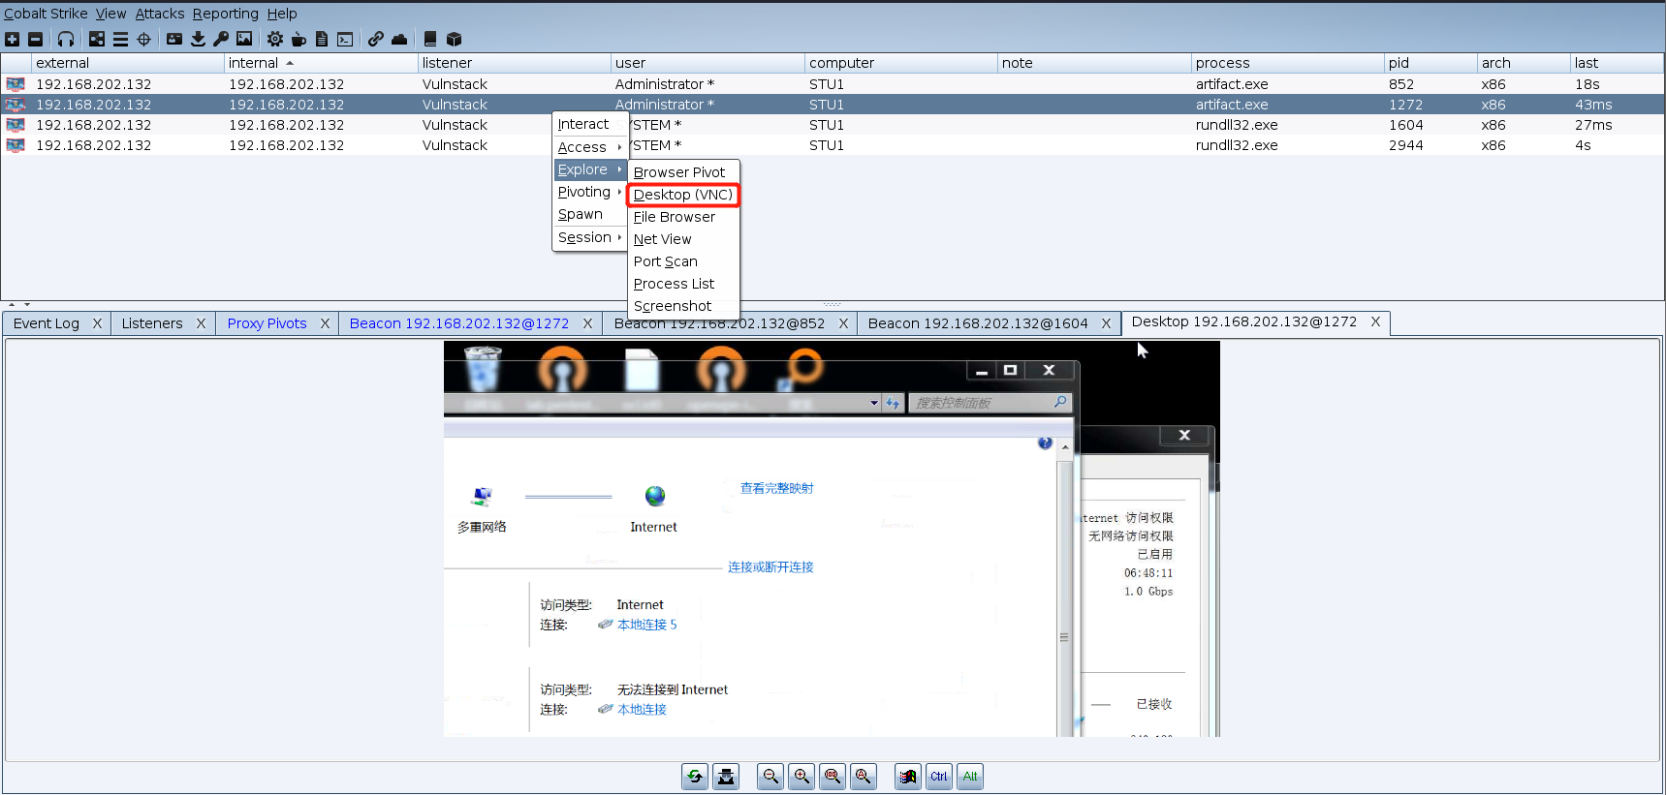The image size is (1666, 795).
Task: Click the coffee cup Java applet attack icon
Action: (299, 39)
